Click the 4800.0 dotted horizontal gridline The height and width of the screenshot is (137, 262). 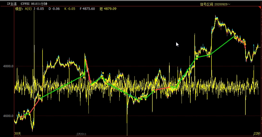(134, 66)
